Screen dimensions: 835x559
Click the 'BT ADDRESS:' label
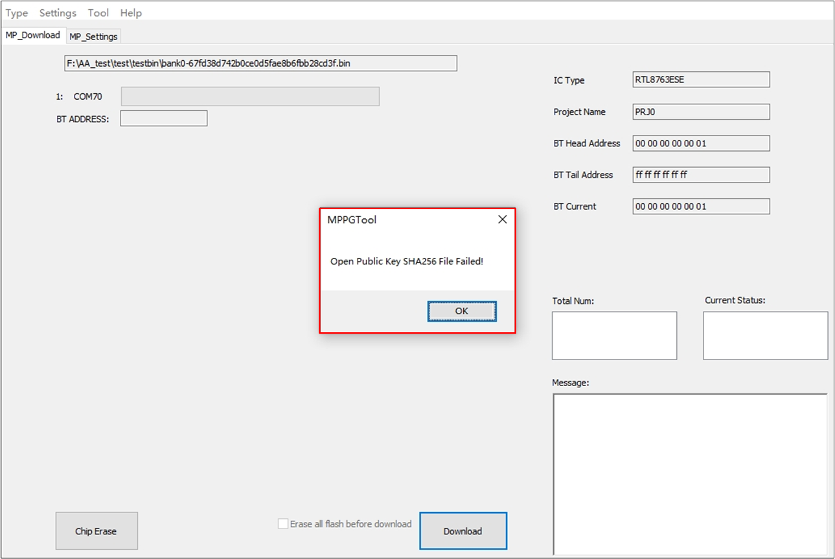tap(83, 119)
